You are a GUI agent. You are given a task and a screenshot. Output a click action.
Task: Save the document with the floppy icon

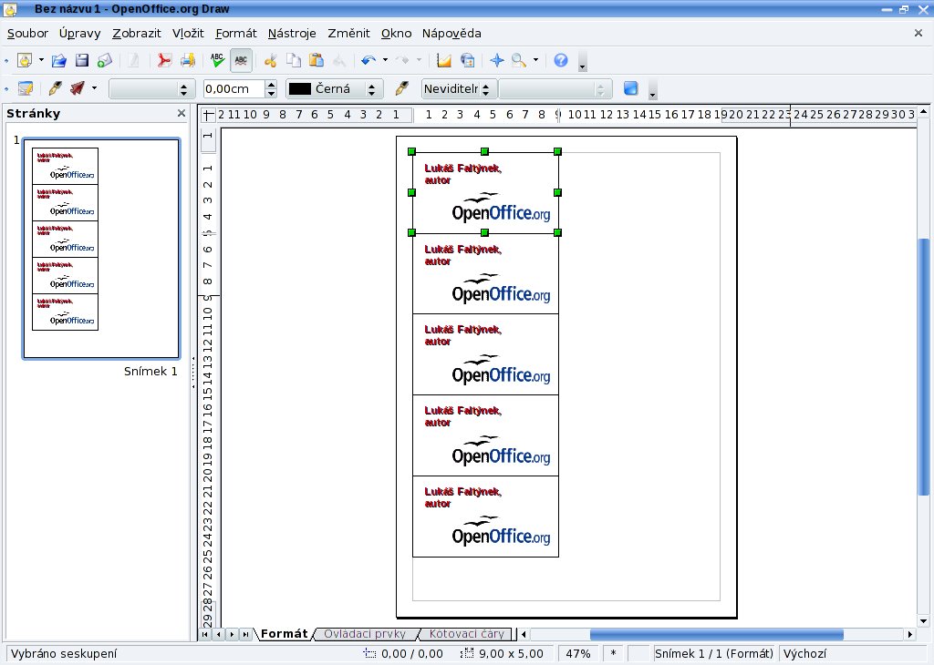tap(81, 60)
